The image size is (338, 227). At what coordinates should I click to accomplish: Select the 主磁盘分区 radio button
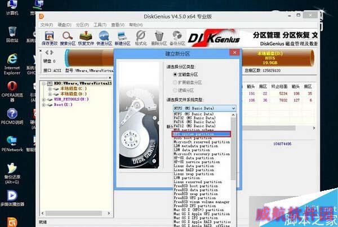[x=175, y=74]
